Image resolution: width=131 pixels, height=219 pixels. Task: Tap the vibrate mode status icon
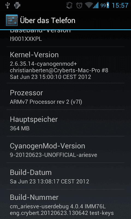[x=69, y=5]
